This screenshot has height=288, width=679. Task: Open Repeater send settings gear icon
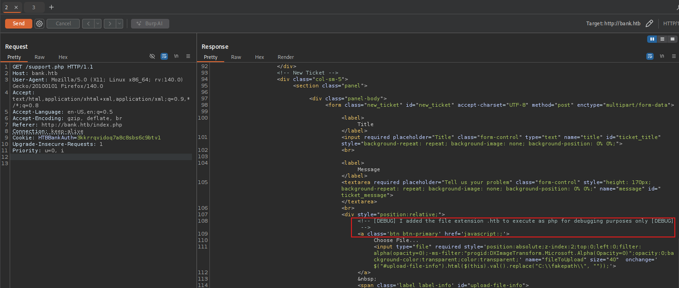pos(39,24)
